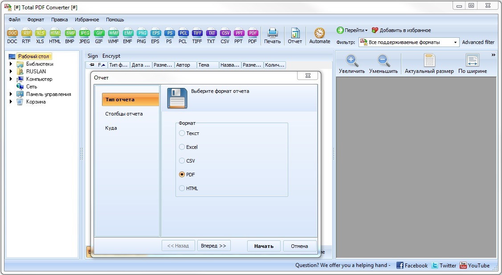The image size is (502, 275).
Task: Select the PDF radio button in report dialog
Action: [187, 175]
